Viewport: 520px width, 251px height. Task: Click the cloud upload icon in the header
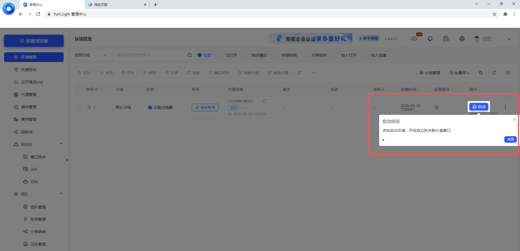tap(414, 39)
